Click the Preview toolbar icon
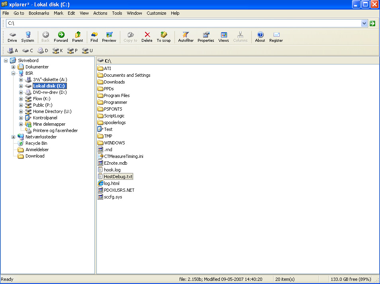This screenshot has height=284, width=380. [109, 37]
